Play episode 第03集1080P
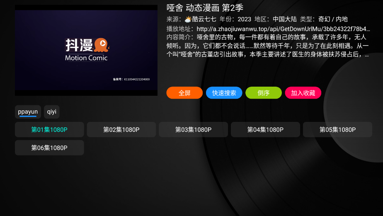 click(194, 129)
